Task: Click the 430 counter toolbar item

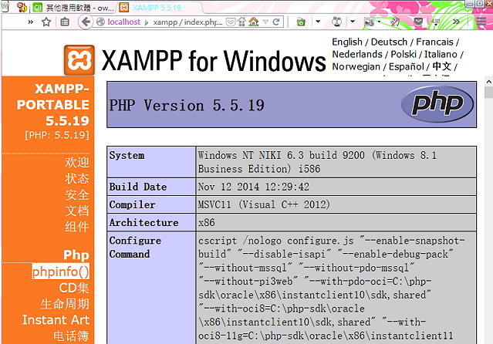Action: (x=435, y=22)
